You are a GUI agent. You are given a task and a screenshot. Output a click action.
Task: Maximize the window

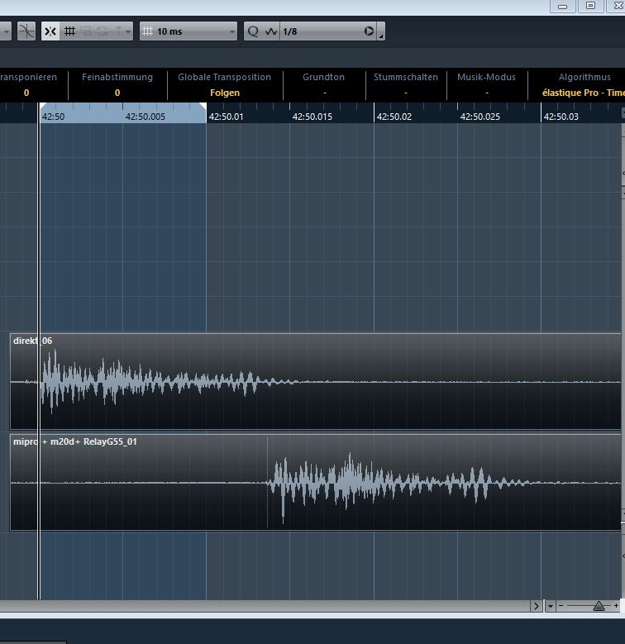click(x=590, y=6)
